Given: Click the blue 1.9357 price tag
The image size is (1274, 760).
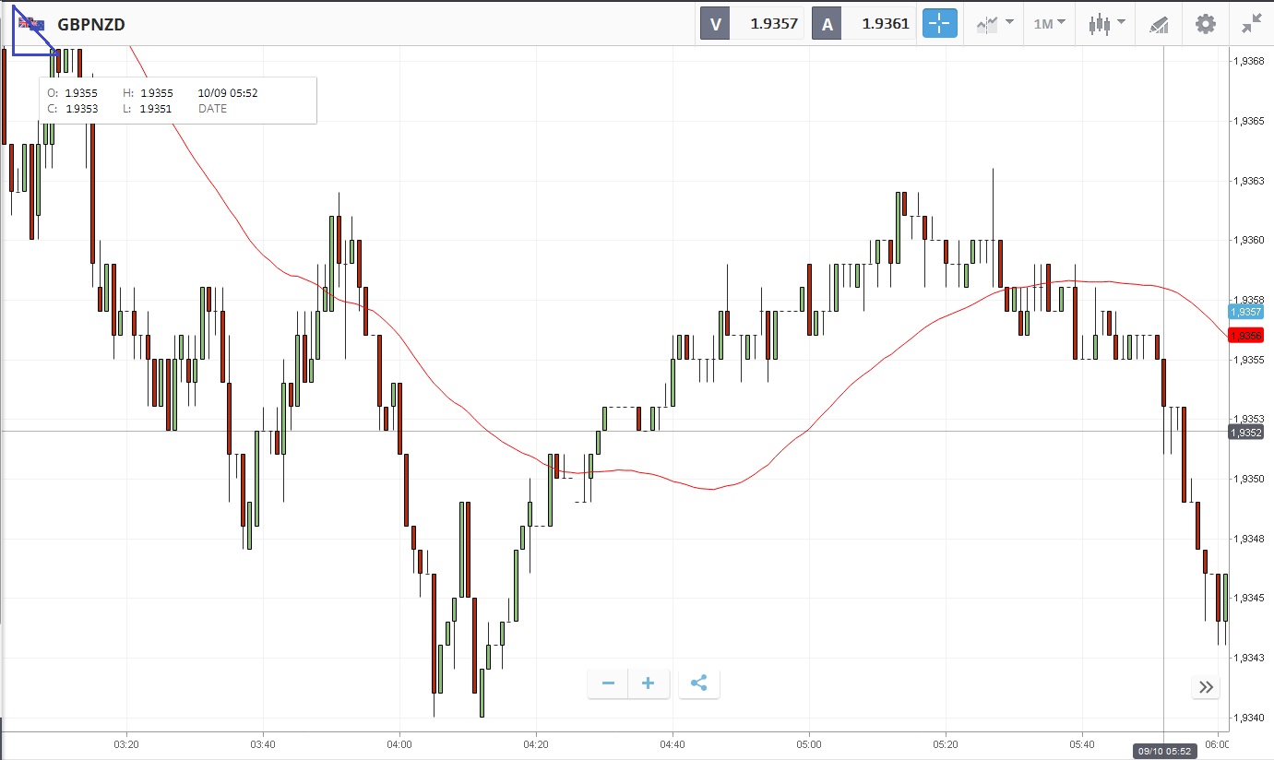Looking at the screenshot, I should 1245,312.
